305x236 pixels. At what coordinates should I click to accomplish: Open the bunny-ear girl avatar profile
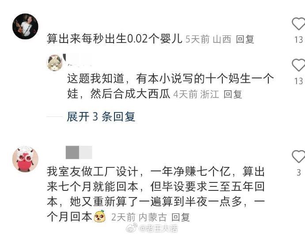tap(55, 63)
